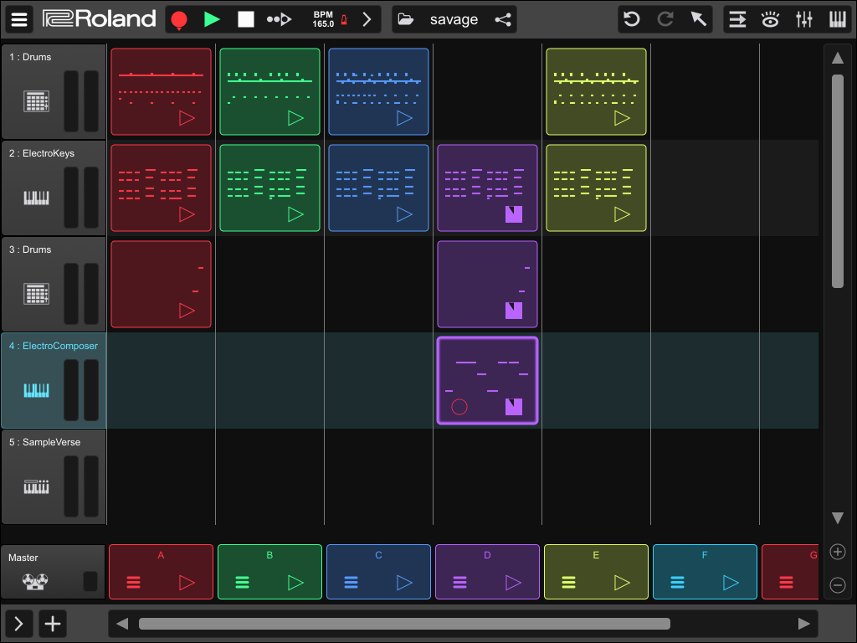Image resolution: width=857 pixels, height=643 pixels.
Task: Launch scene C
Action: tap(404, 583)
